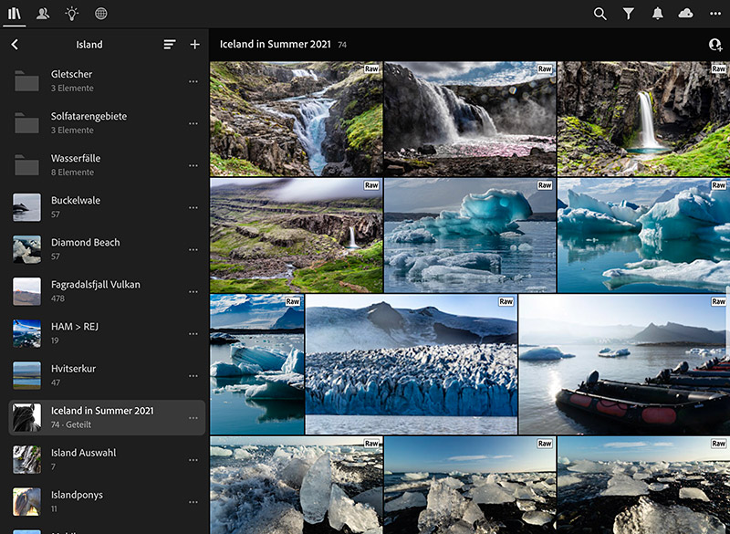This screenshot has width=730, height=534.
Task: Click the share and invite people icon
Action: coord(714,45)
